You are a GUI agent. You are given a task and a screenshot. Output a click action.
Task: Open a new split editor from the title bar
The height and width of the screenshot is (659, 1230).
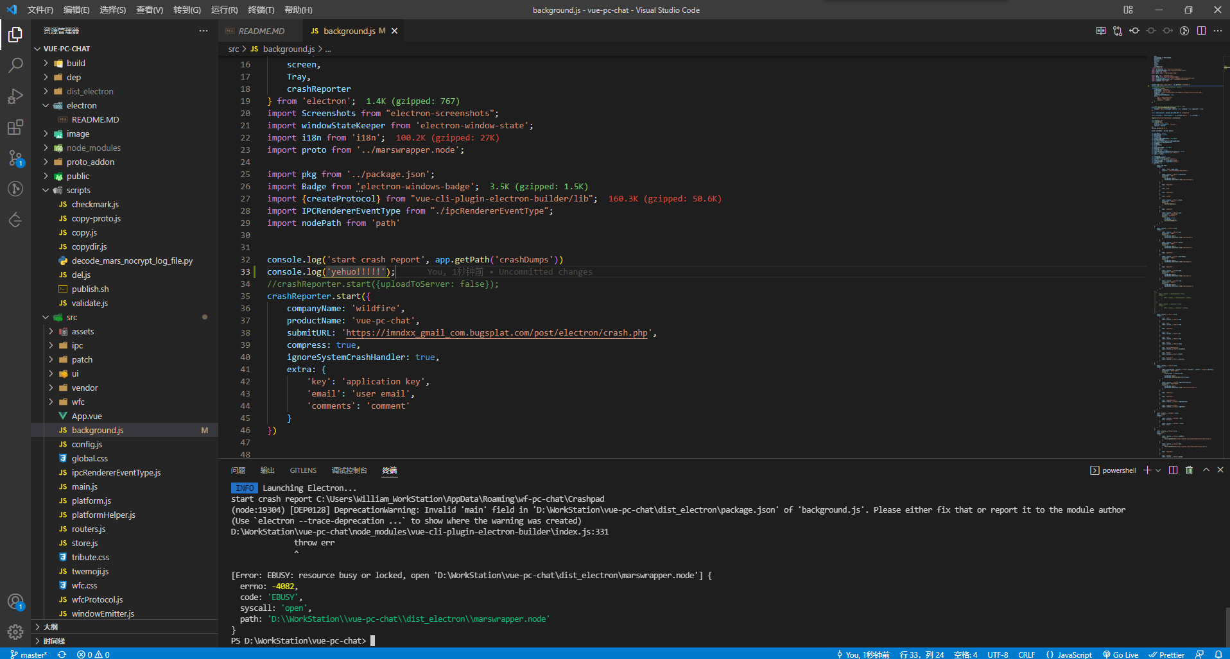click(x=1201, y=30)
